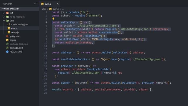The width and height of the screenshot is (188, 106).
Task: Close the evm.js editor tab
Action: 58,4
